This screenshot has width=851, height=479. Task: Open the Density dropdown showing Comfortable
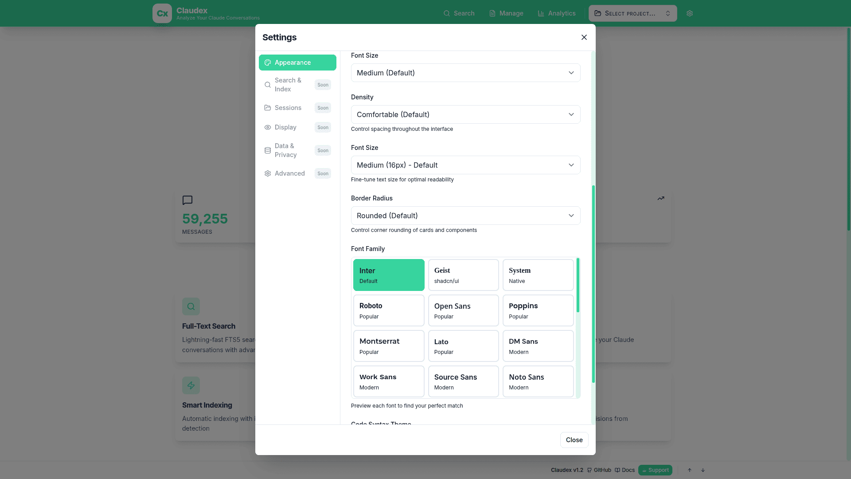pyautogui.click(x=465, y=114)
